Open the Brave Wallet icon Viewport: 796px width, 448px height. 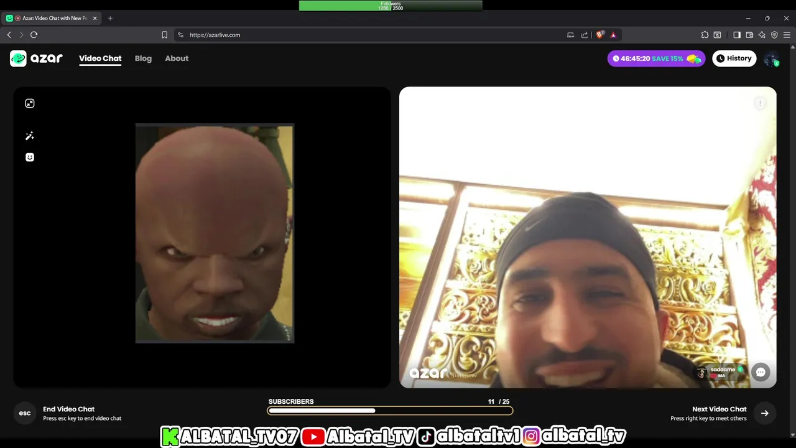pos(749,35)
